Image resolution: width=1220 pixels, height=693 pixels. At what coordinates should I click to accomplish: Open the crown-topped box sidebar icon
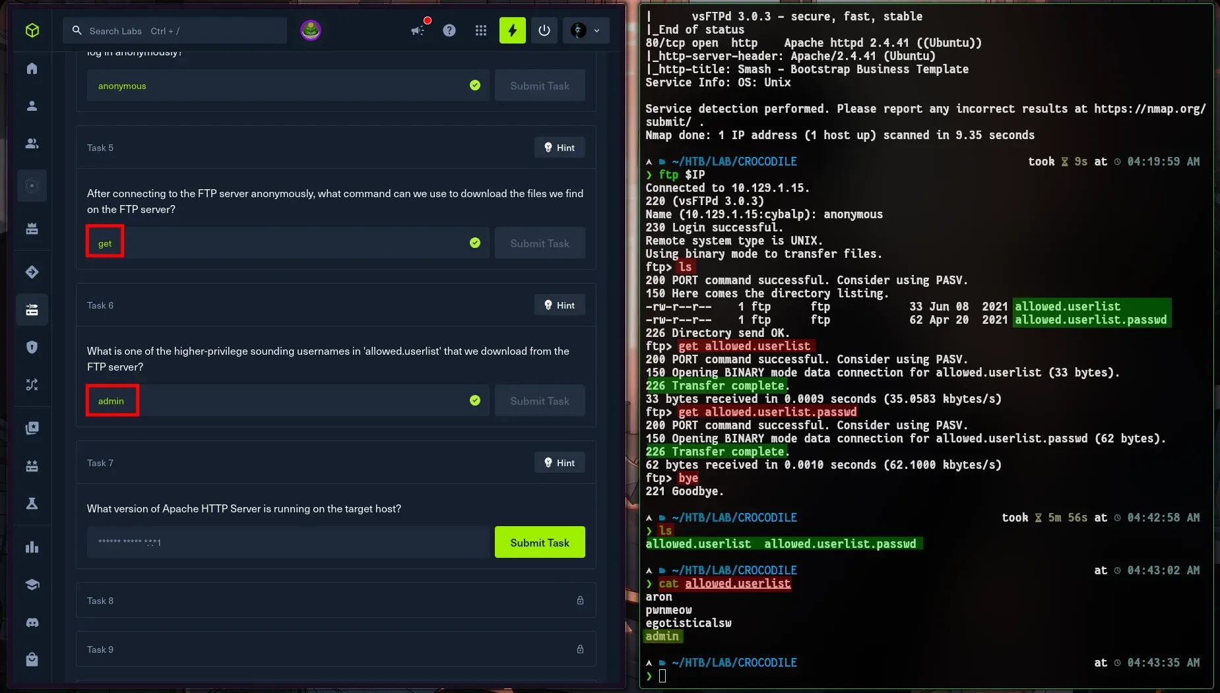click(x=32, y=229)
